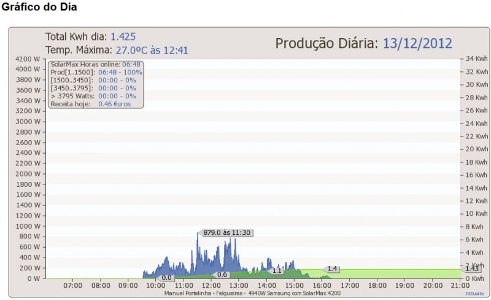The height and width of the screenshot is (300, 491).
Task: Click the '> 3795 Watts: 00:00 - 0%' row
Action: pos(93,96)
